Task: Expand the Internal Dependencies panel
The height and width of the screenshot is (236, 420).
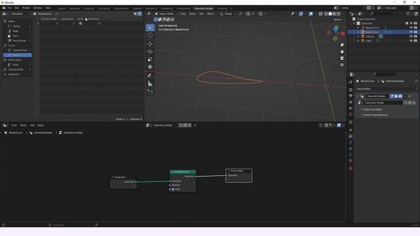Action: [375, 115]
